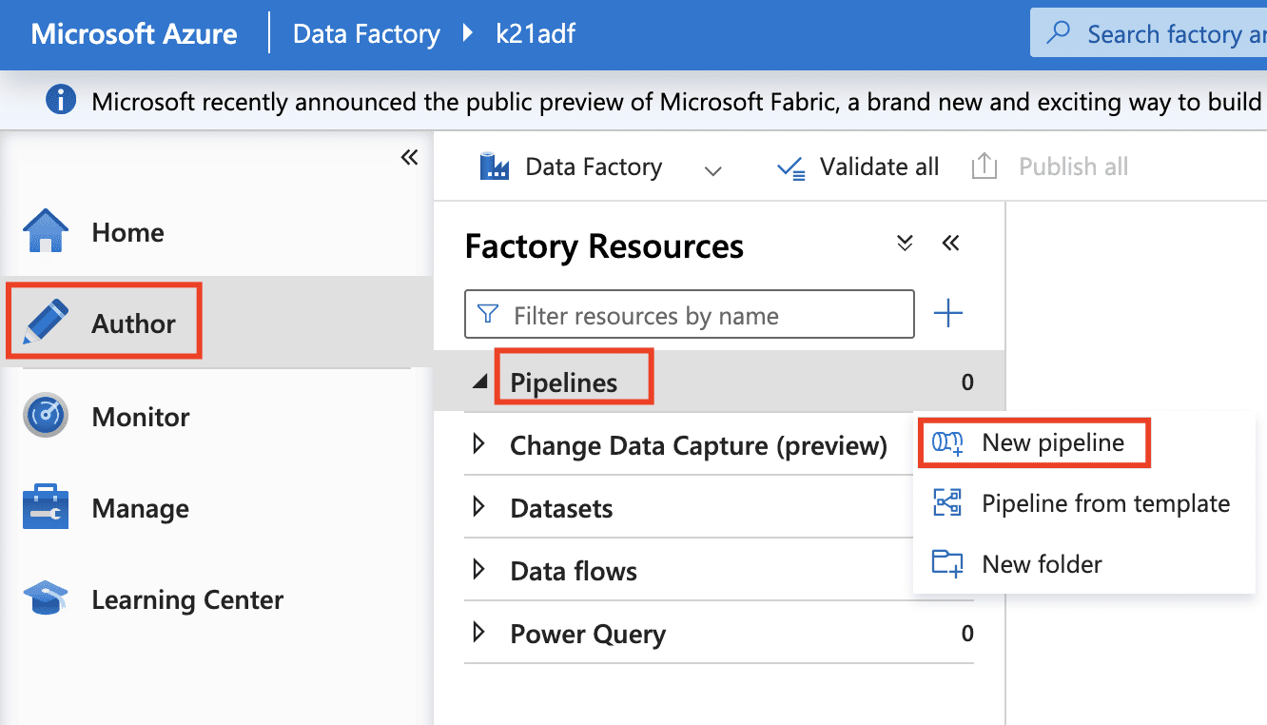The height and width of the screenshot is (725, 1267).
Task: Open the Data Factory dropdown chevron
Action: (712, 170)
